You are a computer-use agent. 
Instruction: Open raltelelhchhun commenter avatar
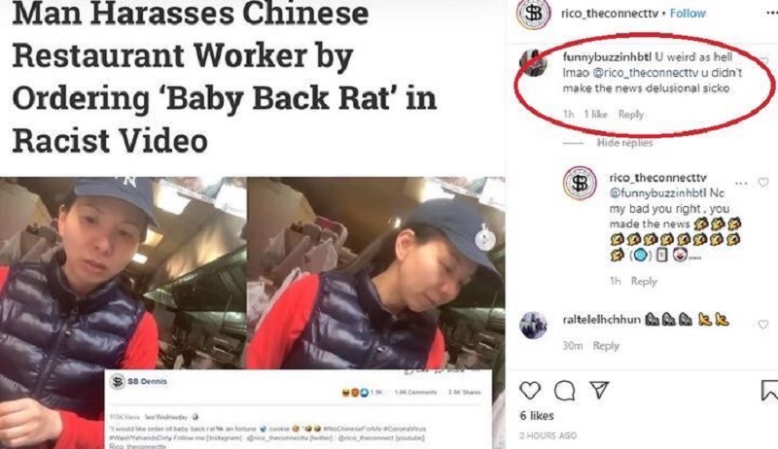pos(533,326)
